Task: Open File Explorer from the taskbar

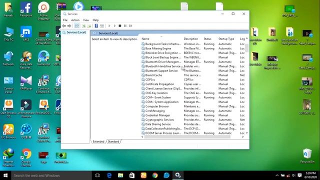Action: 120,175
